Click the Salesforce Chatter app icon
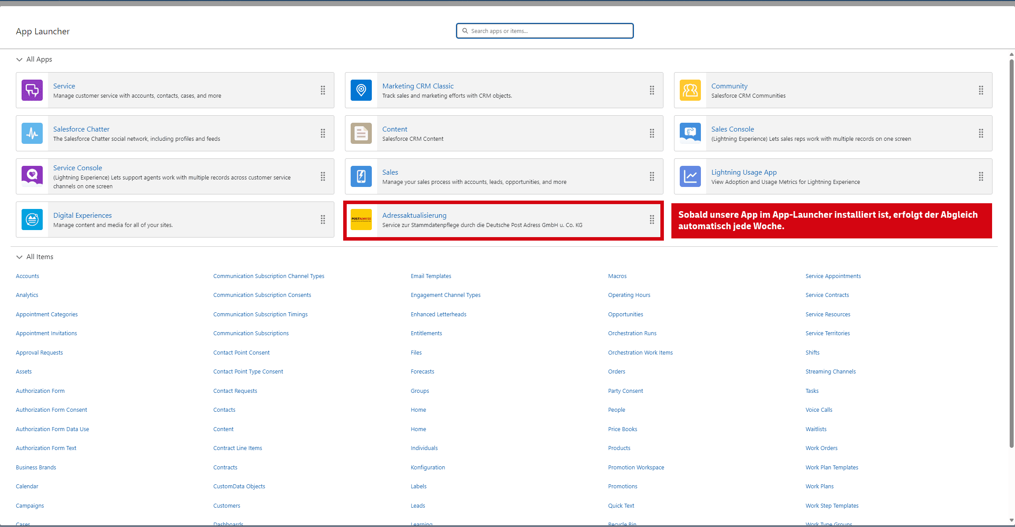 coord(32,133)
